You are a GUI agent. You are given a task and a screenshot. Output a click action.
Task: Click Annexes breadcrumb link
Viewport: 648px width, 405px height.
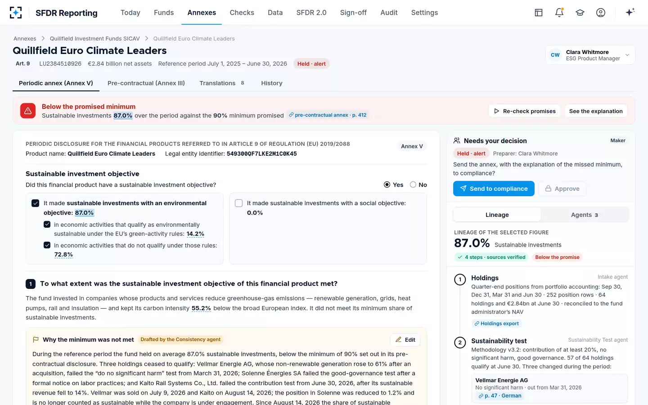pyautogui.click(x=25, y=39)
